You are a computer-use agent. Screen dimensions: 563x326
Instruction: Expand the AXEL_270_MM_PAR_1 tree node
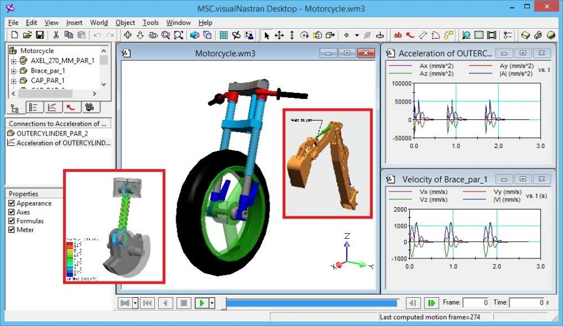(14, 61)
